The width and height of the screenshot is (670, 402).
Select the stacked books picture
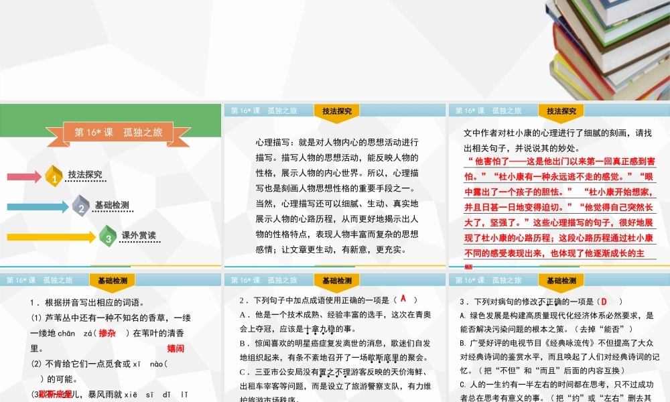coord(608,49)
